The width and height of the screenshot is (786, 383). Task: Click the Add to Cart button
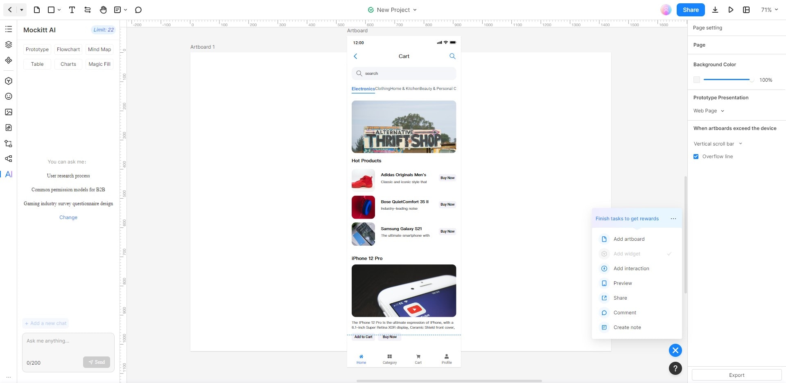tap(364, 337)
